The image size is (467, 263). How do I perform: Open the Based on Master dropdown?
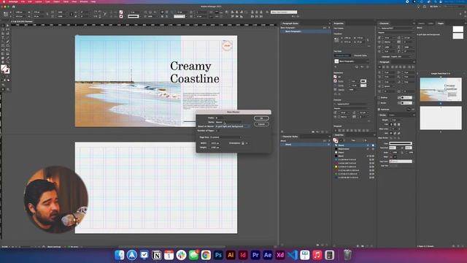[232, 126]
